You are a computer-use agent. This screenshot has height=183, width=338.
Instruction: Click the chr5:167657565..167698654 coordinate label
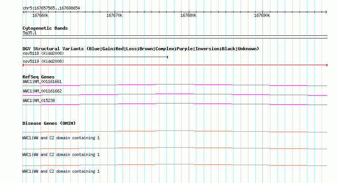[51, 8]
